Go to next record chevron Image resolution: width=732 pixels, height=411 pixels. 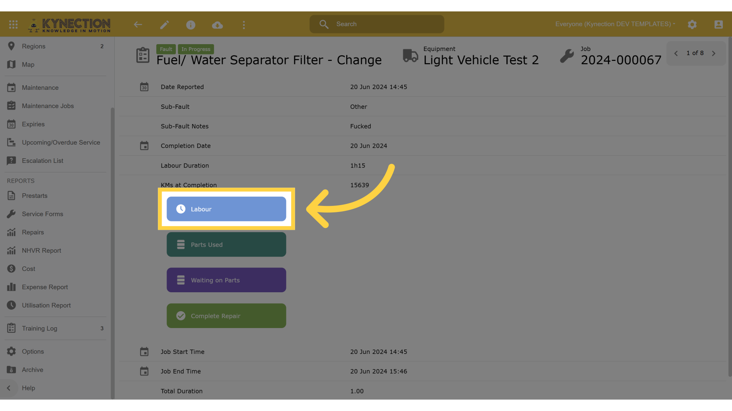[x=714, y=53]
